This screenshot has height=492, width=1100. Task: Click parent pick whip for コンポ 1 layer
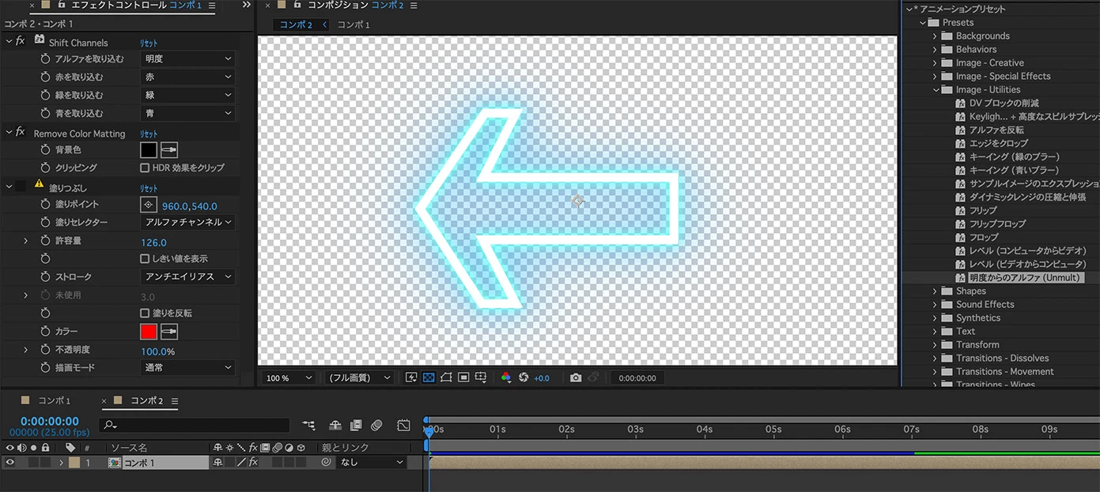(326, 463)
